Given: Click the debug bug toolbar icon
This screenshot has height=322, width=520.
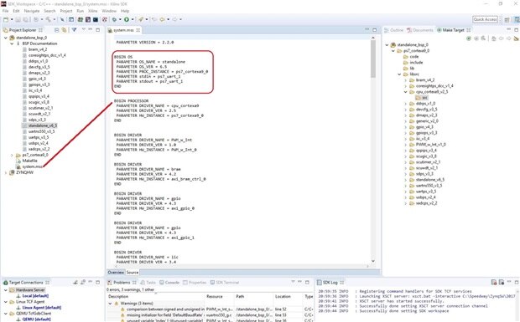Looking at the screenshot, I should point(114,19).
